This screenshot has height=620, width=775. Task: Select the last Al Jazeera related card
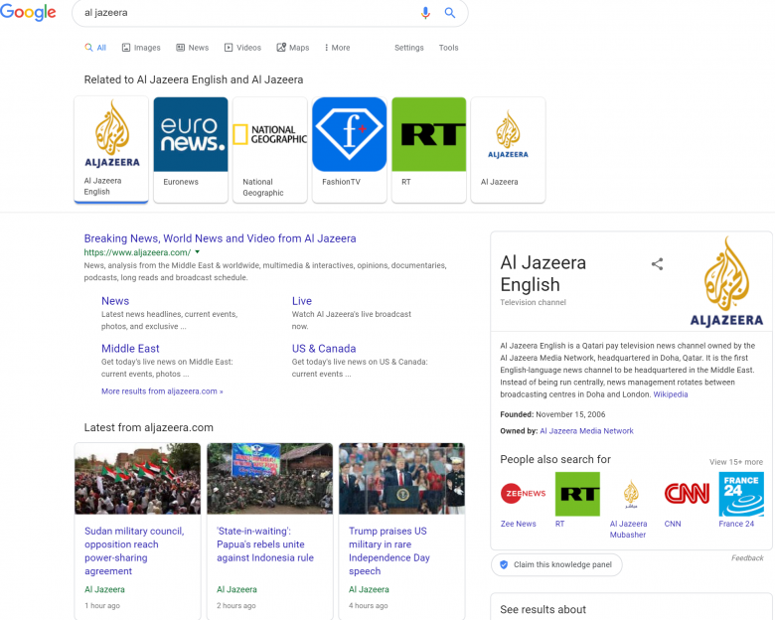[508, 150]
